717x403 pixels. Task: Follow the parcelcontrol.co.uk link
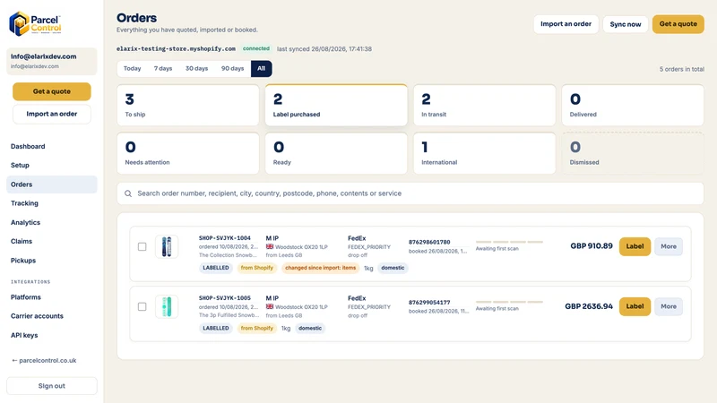(x=44, y=361)
